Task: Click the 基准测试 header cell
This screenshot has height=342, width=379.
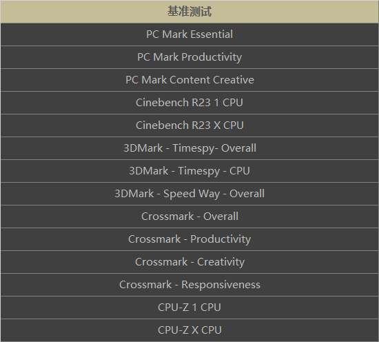Action: tap(189, 11)
